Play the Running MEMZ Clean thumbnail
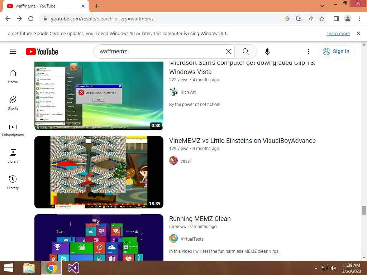The width and height of the screenshot is (367, 275). click(x=99, y=237)
